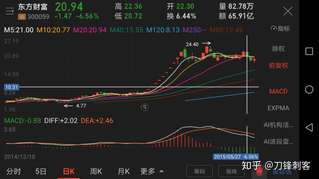Tap the volume 量 82.78万 value
Viewport: 319px width, 179px height.
point(236,6)
